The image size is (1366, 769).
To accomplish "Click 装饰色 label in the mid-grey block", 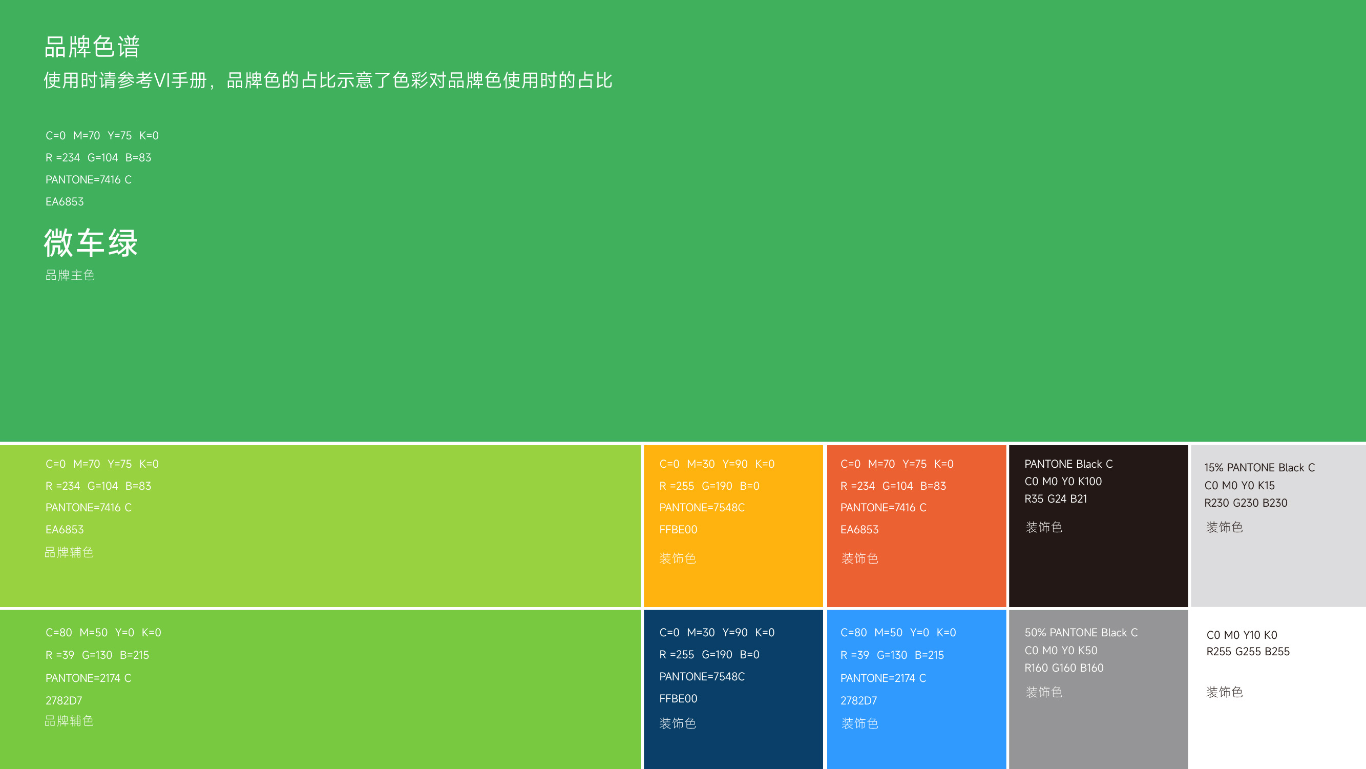I will coord(1044,692).
